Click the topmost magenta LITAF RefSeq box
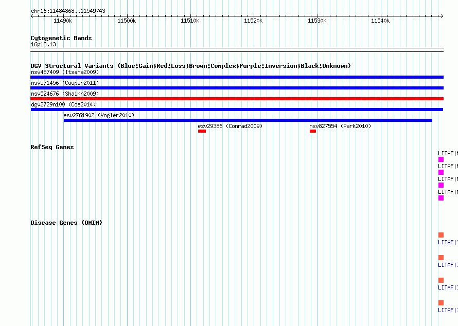 click(441, 159)
